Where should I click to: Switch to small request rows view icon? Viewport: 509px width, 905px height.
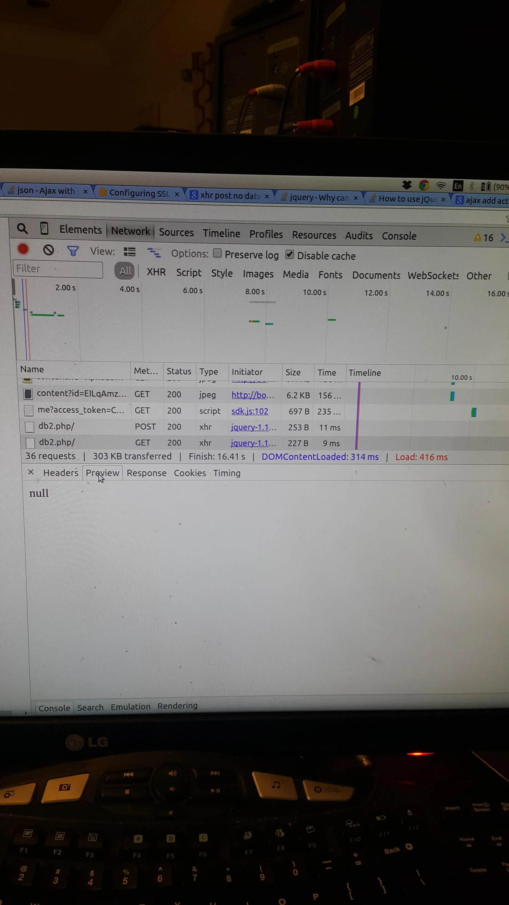[154, 253]
